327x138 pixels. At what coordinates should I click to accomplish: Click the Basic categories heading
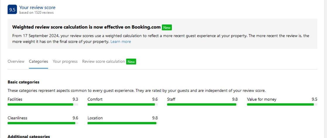pyautogui.click(x=23, y=82)
